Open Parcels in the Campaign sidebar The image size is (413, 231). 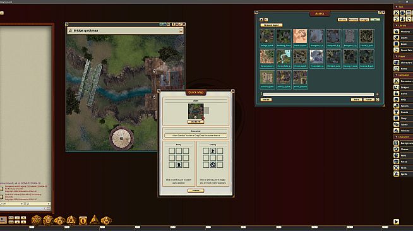[x=403, y=106]
